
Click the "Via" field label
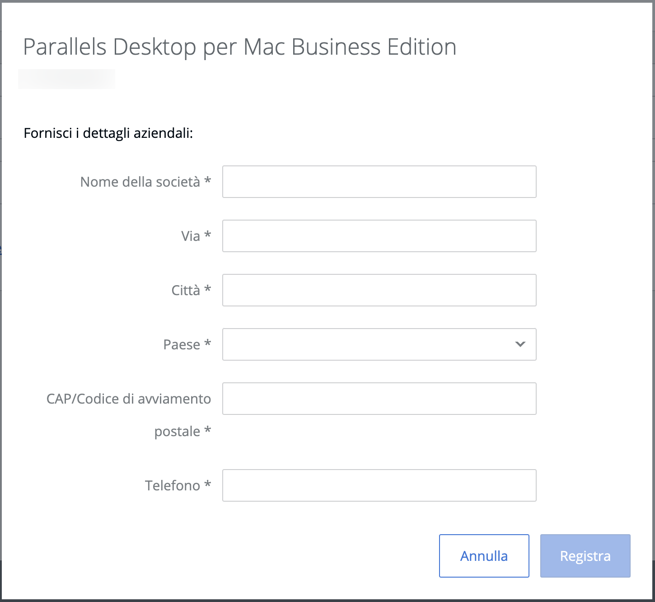(191, 236)
